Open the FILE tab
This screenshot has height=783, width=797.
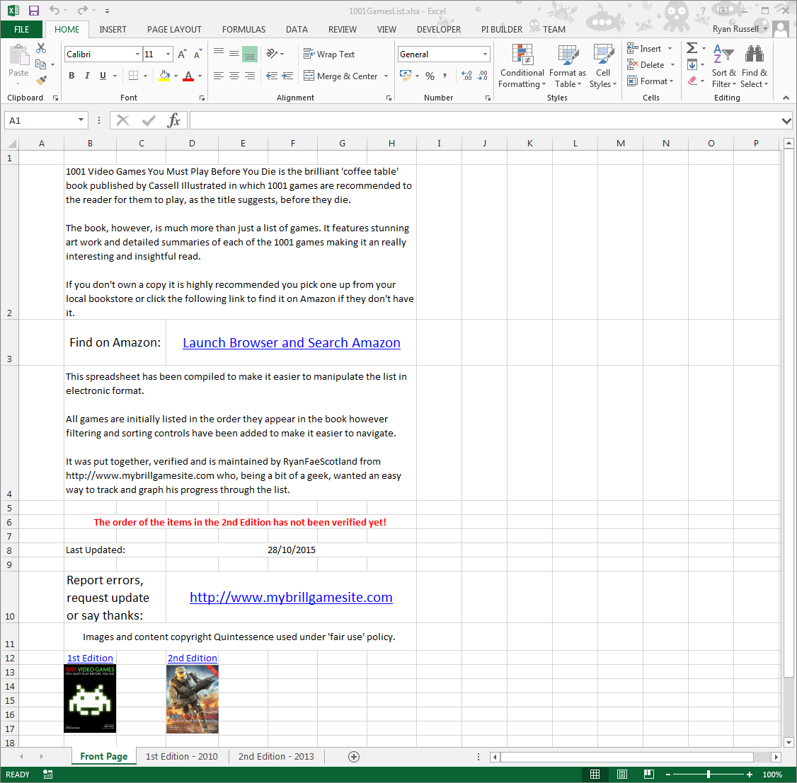point(21,30)
